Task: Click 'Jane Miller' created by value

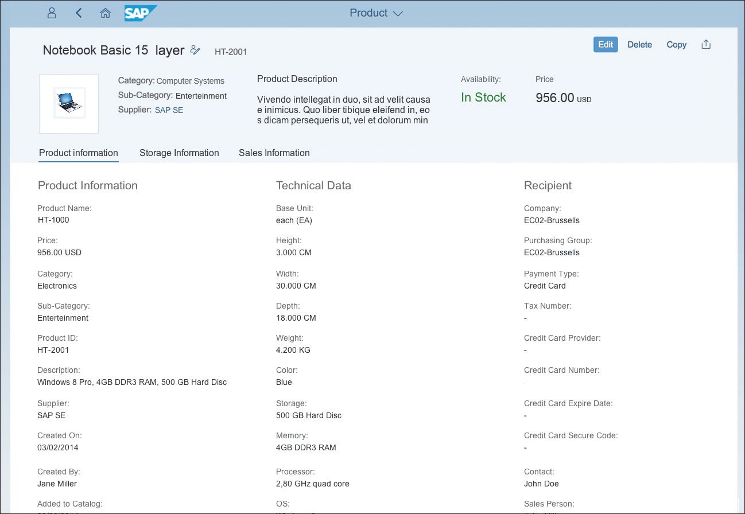Action: [x=57, y=484]
